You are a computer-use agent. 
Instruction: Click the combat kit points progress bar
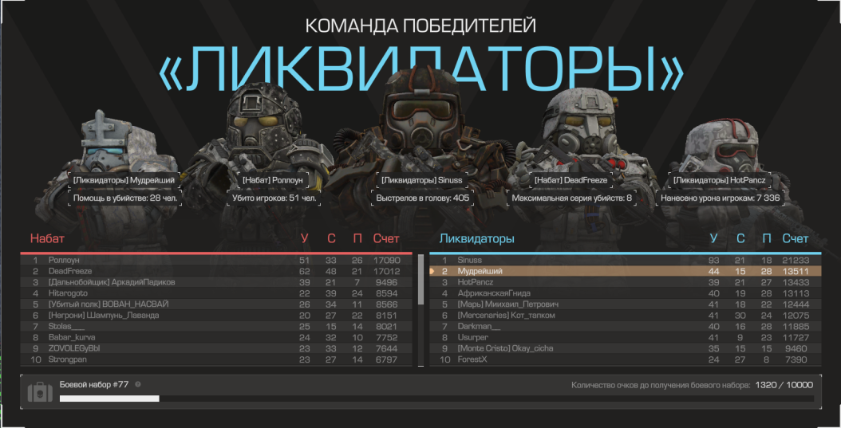(436, 398)
